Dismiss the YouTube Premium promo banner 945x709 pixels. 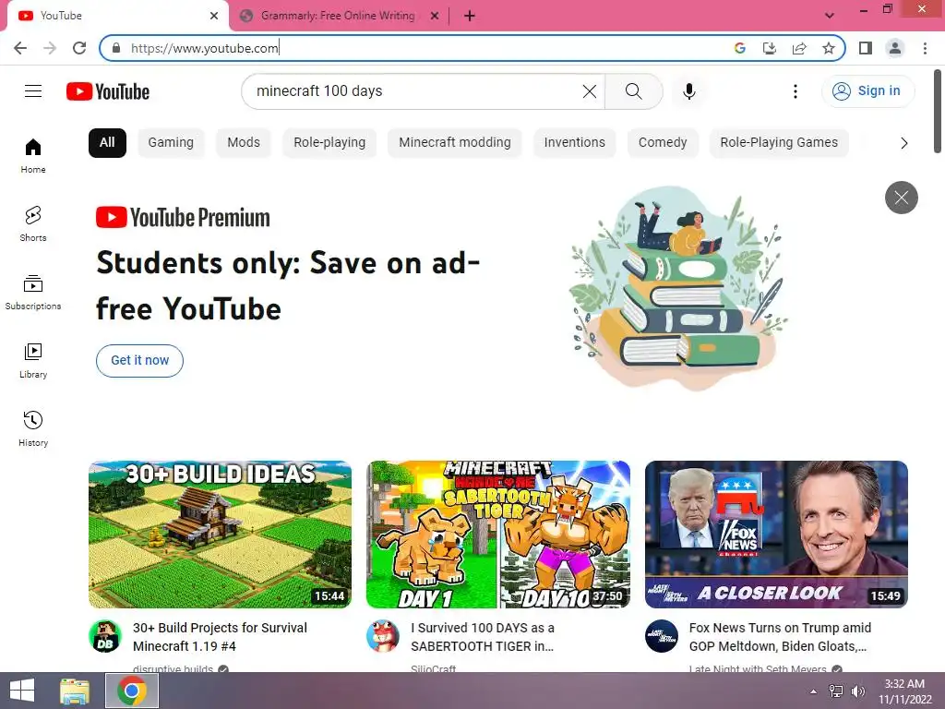[901, 198]
